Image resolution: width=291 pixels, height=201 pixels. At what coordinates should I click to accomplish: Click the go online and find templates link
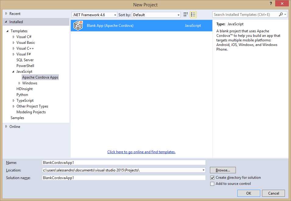pos(141,152)
